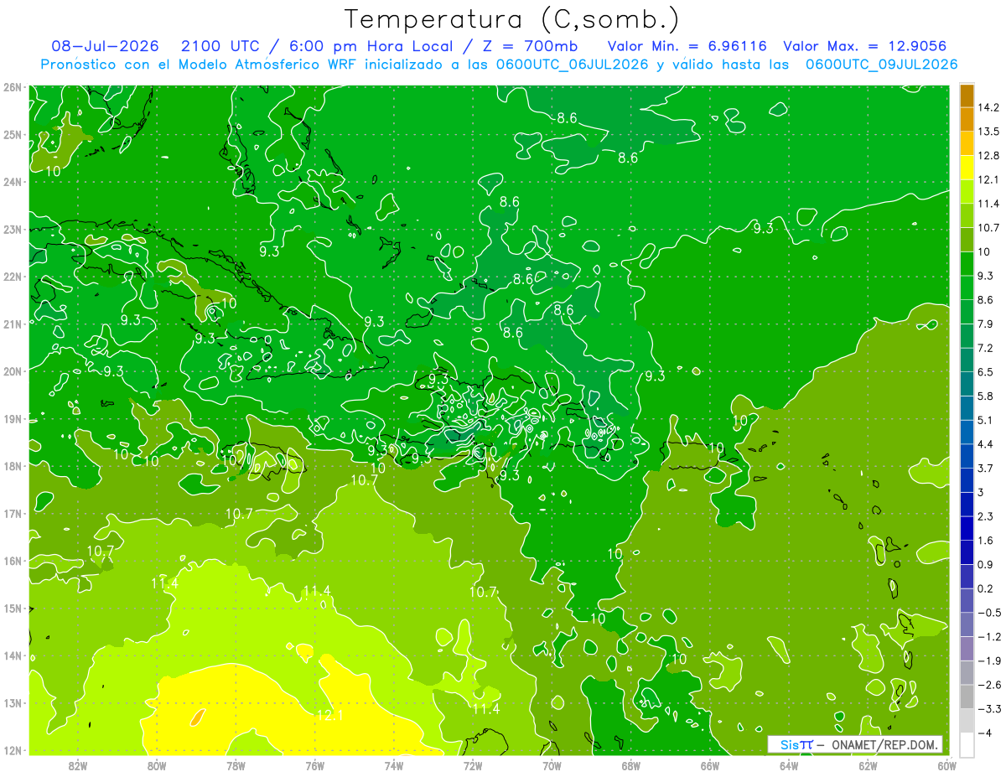Screen dimensions: 1006x777
Task: Select the date text "08-Jul-2026"
Action: click(106, 46)
